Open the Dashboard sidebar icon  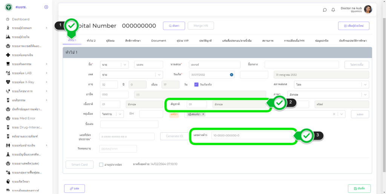pos(8,19)
